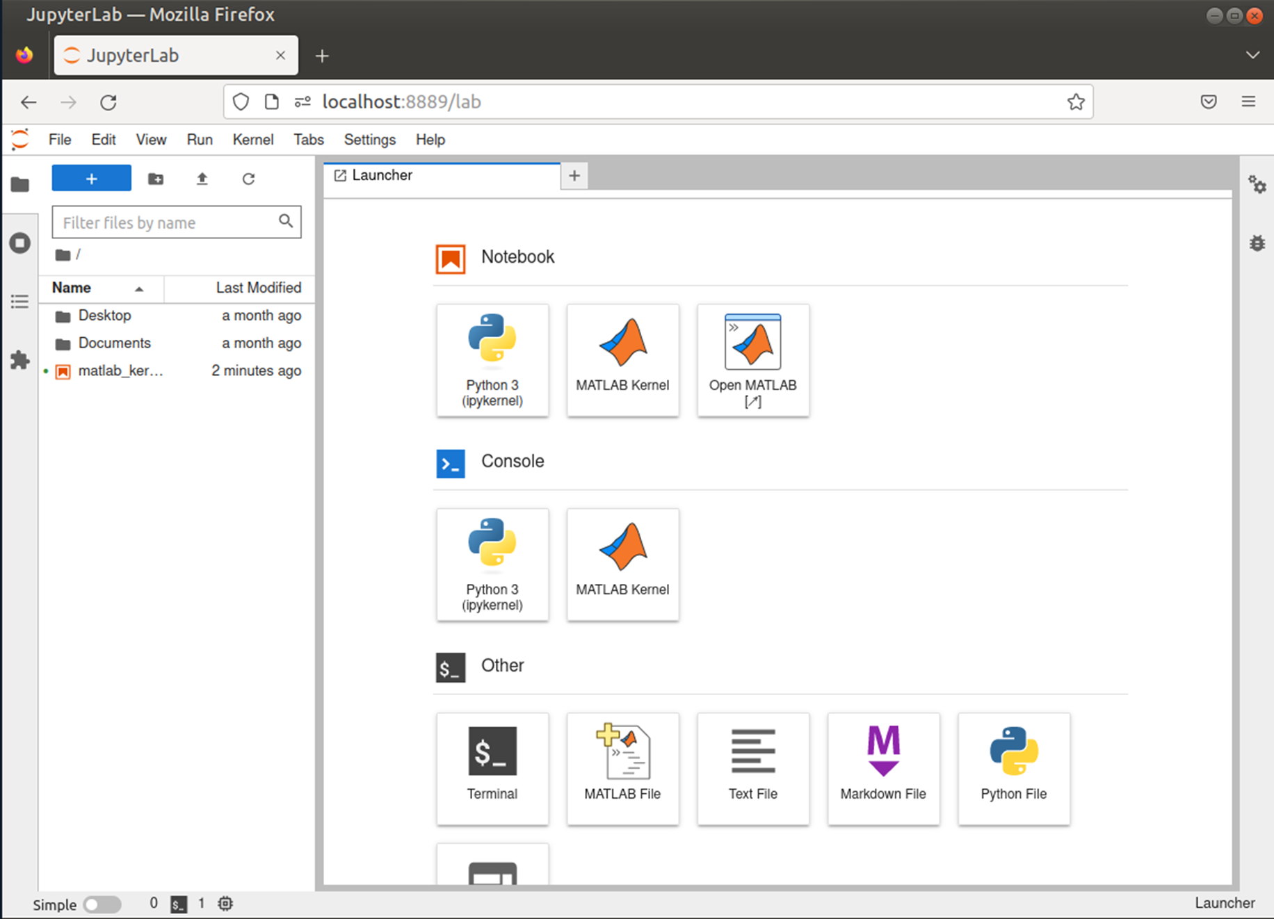Viewport: 1274px width, 919px height.
Task: Show Running Terminals and Kernels panel
Action: (20, 243)
